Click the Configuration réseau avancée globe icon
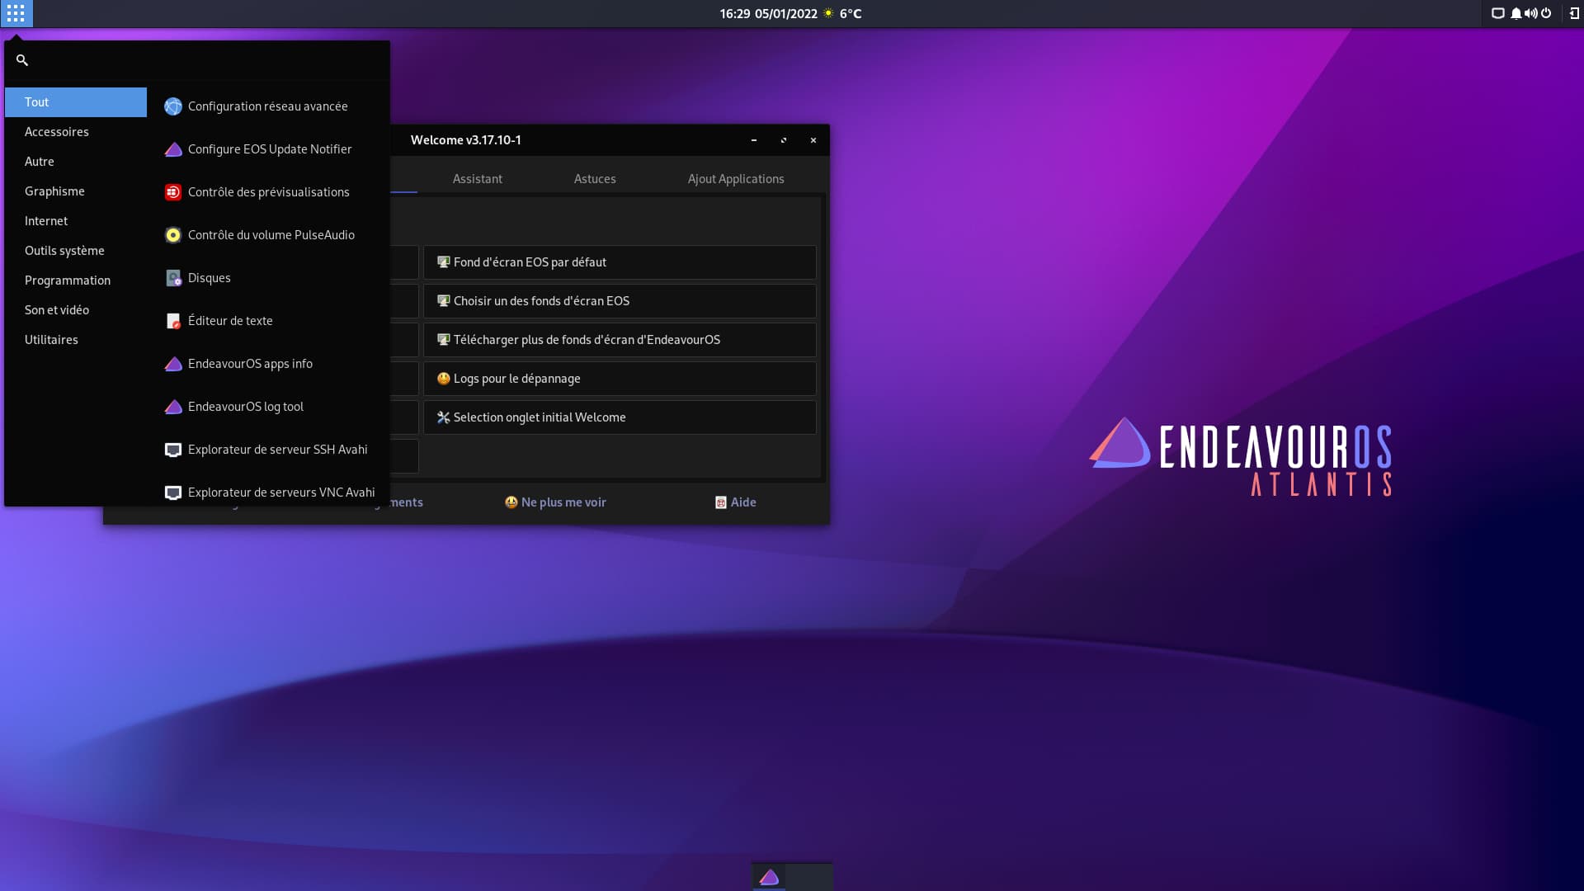1584x891 pixels. click(x=173, y=106)
